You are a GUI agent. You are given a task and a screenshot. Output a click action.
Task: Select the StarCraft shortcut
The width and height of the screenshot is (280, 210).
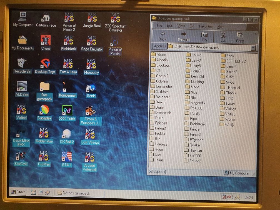(x=21, y=159)
